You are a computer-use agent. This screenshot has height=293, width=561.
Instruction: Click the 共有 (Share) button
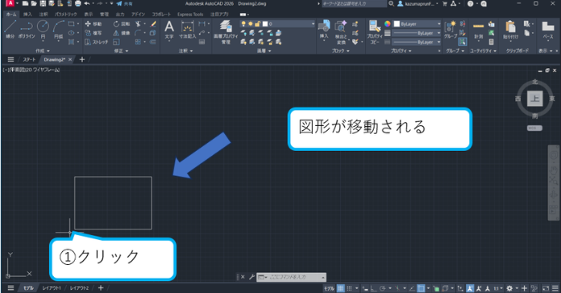click(124, 3)
